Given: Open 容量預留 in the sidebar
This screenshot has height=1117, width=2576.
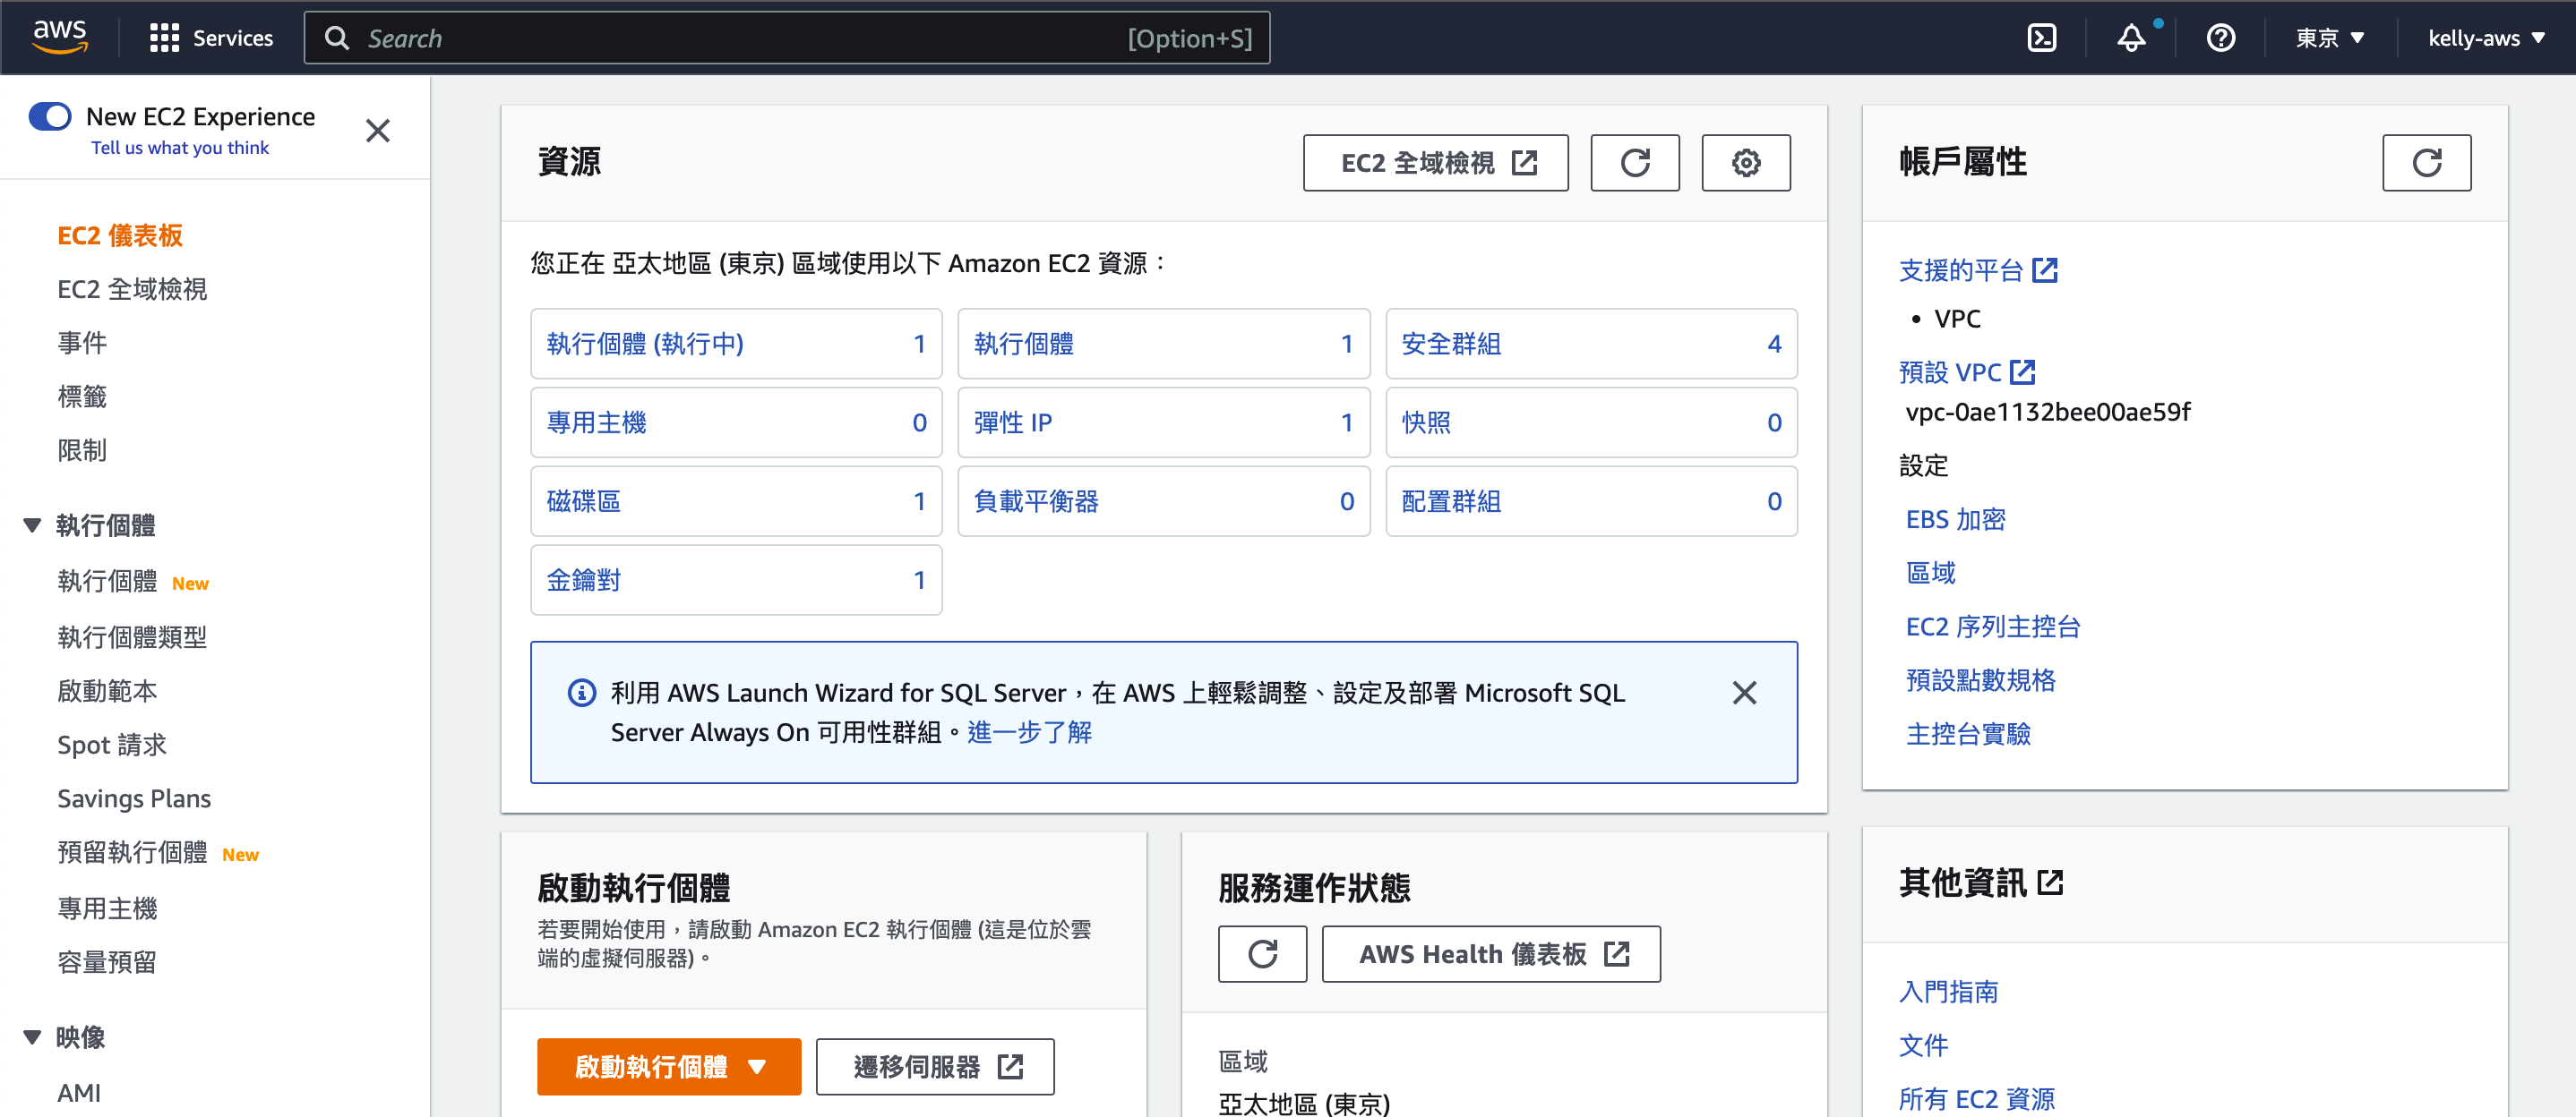Looking at the screenshot, I should coord(107,962).
